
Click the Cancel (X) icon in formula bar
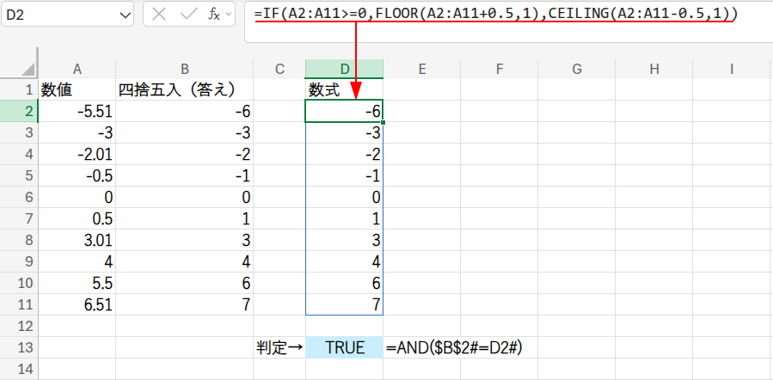point(159,15)
